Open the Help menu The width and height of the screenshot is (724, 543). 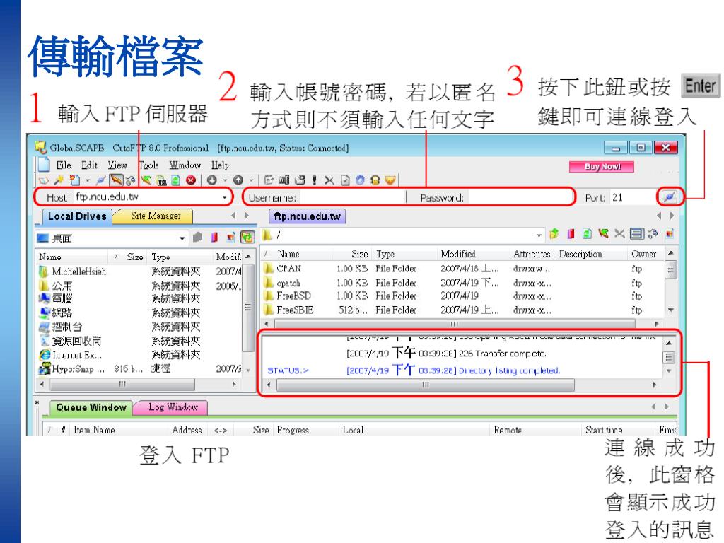pos(220,165)
